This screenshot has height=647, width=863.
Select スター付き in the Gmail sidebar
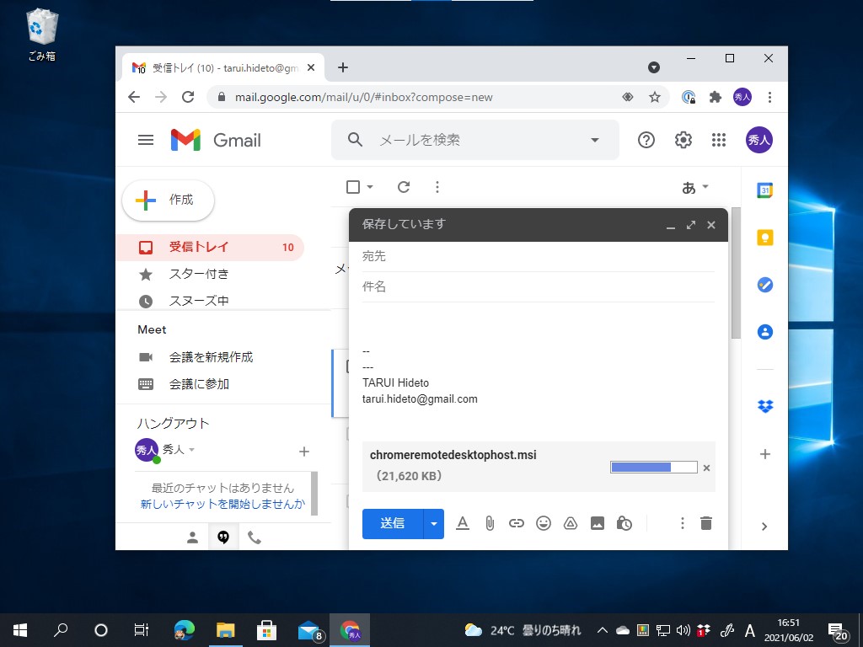pos(200,274)
